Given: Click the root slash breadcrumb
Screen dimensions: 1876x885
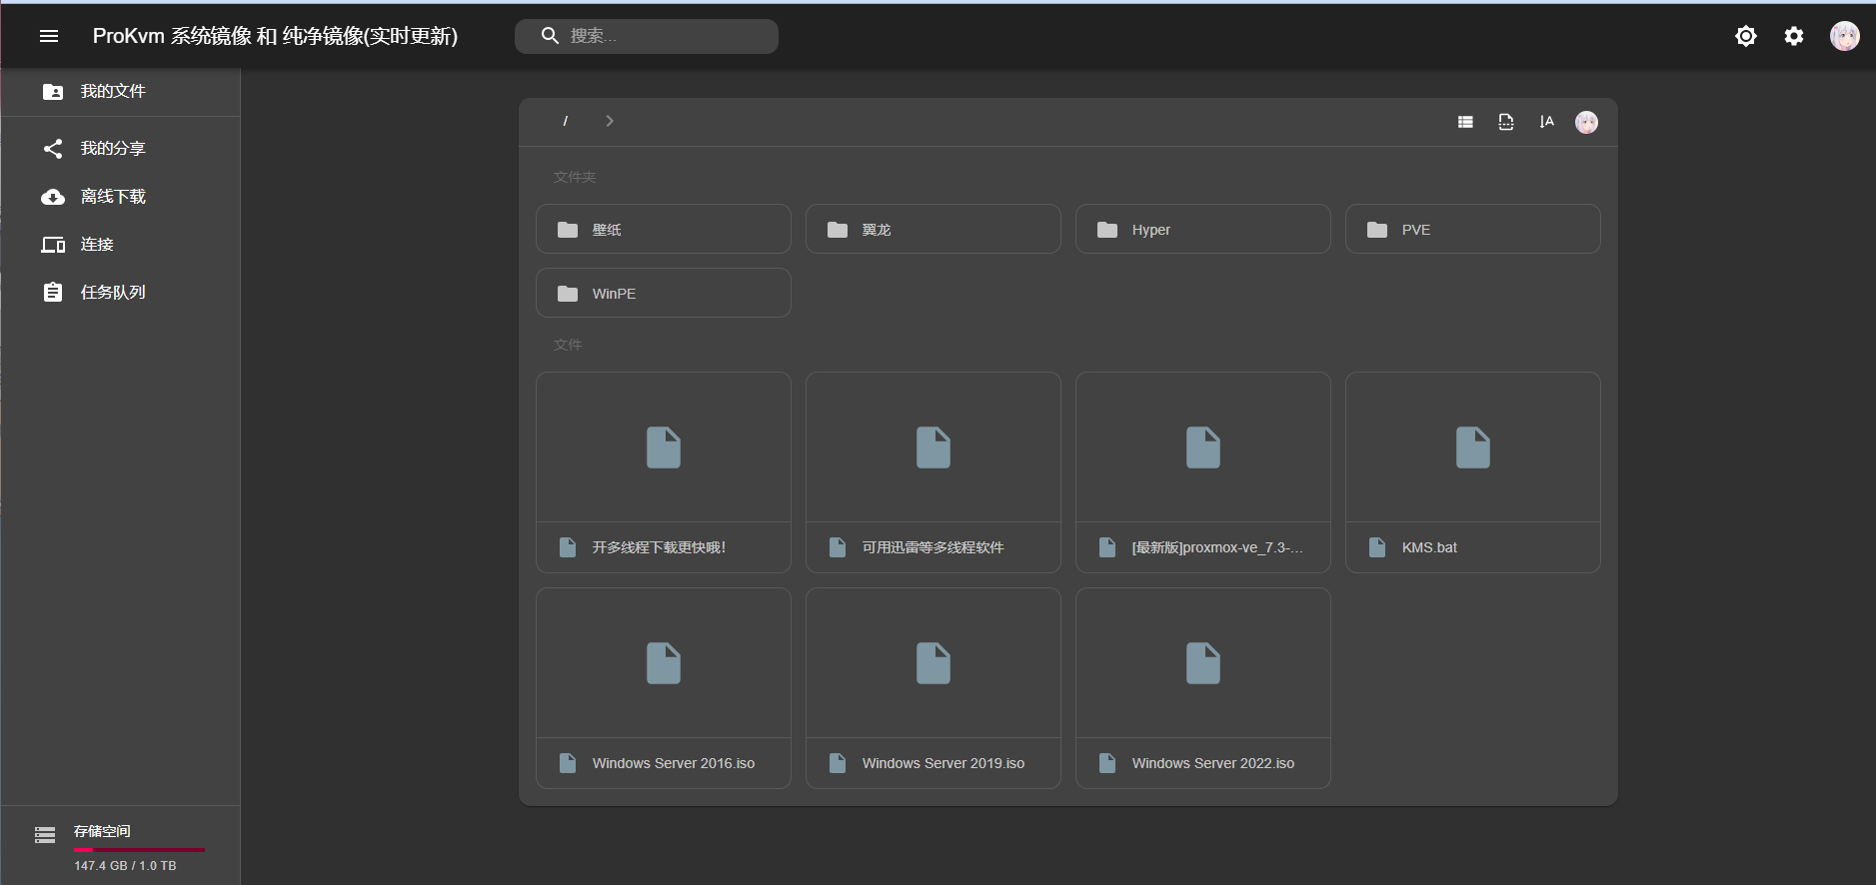Looking at the screenshot, I should click(566, 121).
